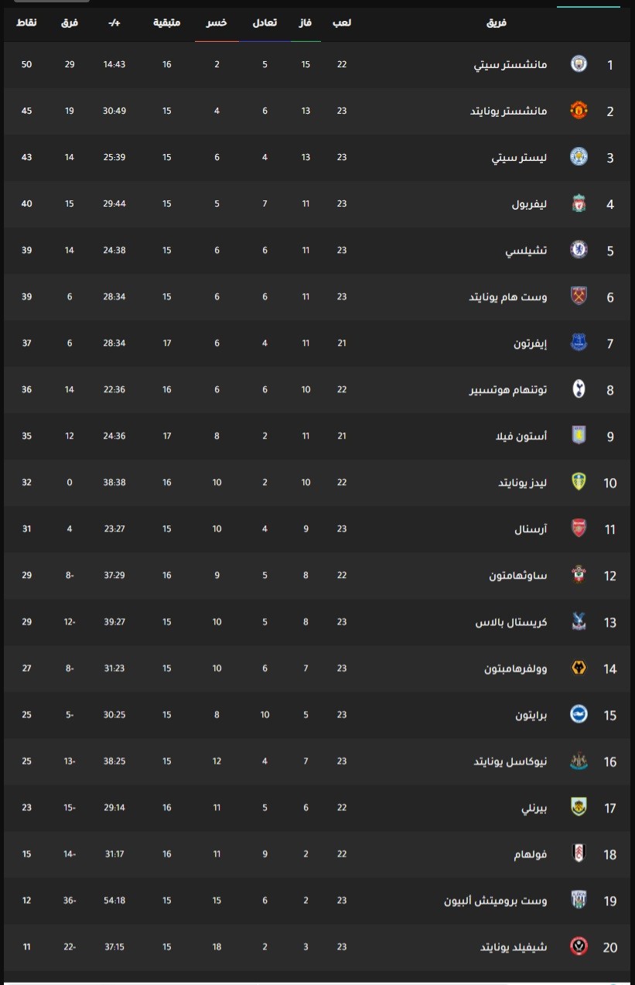The image size is (635, 985).
Task: Open the وست هام يونايتد team link
Action: tap(509, 297)
